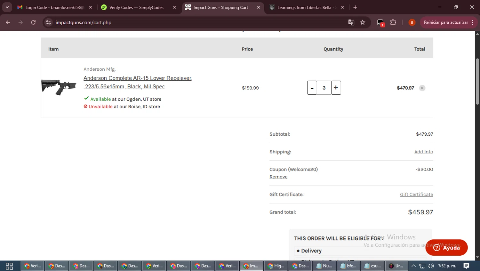Show hidden system tray icons
This screenshot has height=271, width=480.
413,266
